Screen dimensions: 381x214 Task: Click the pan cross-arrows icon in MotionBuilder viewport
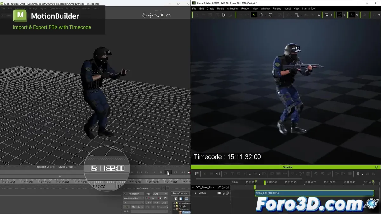(150, 15)
